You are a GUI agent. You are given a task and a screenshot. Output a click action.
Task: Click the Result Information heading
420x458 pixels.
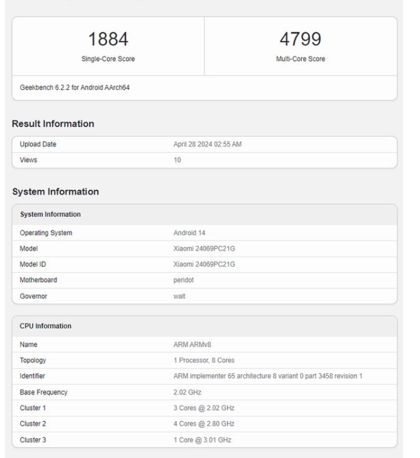click(53, 123)
